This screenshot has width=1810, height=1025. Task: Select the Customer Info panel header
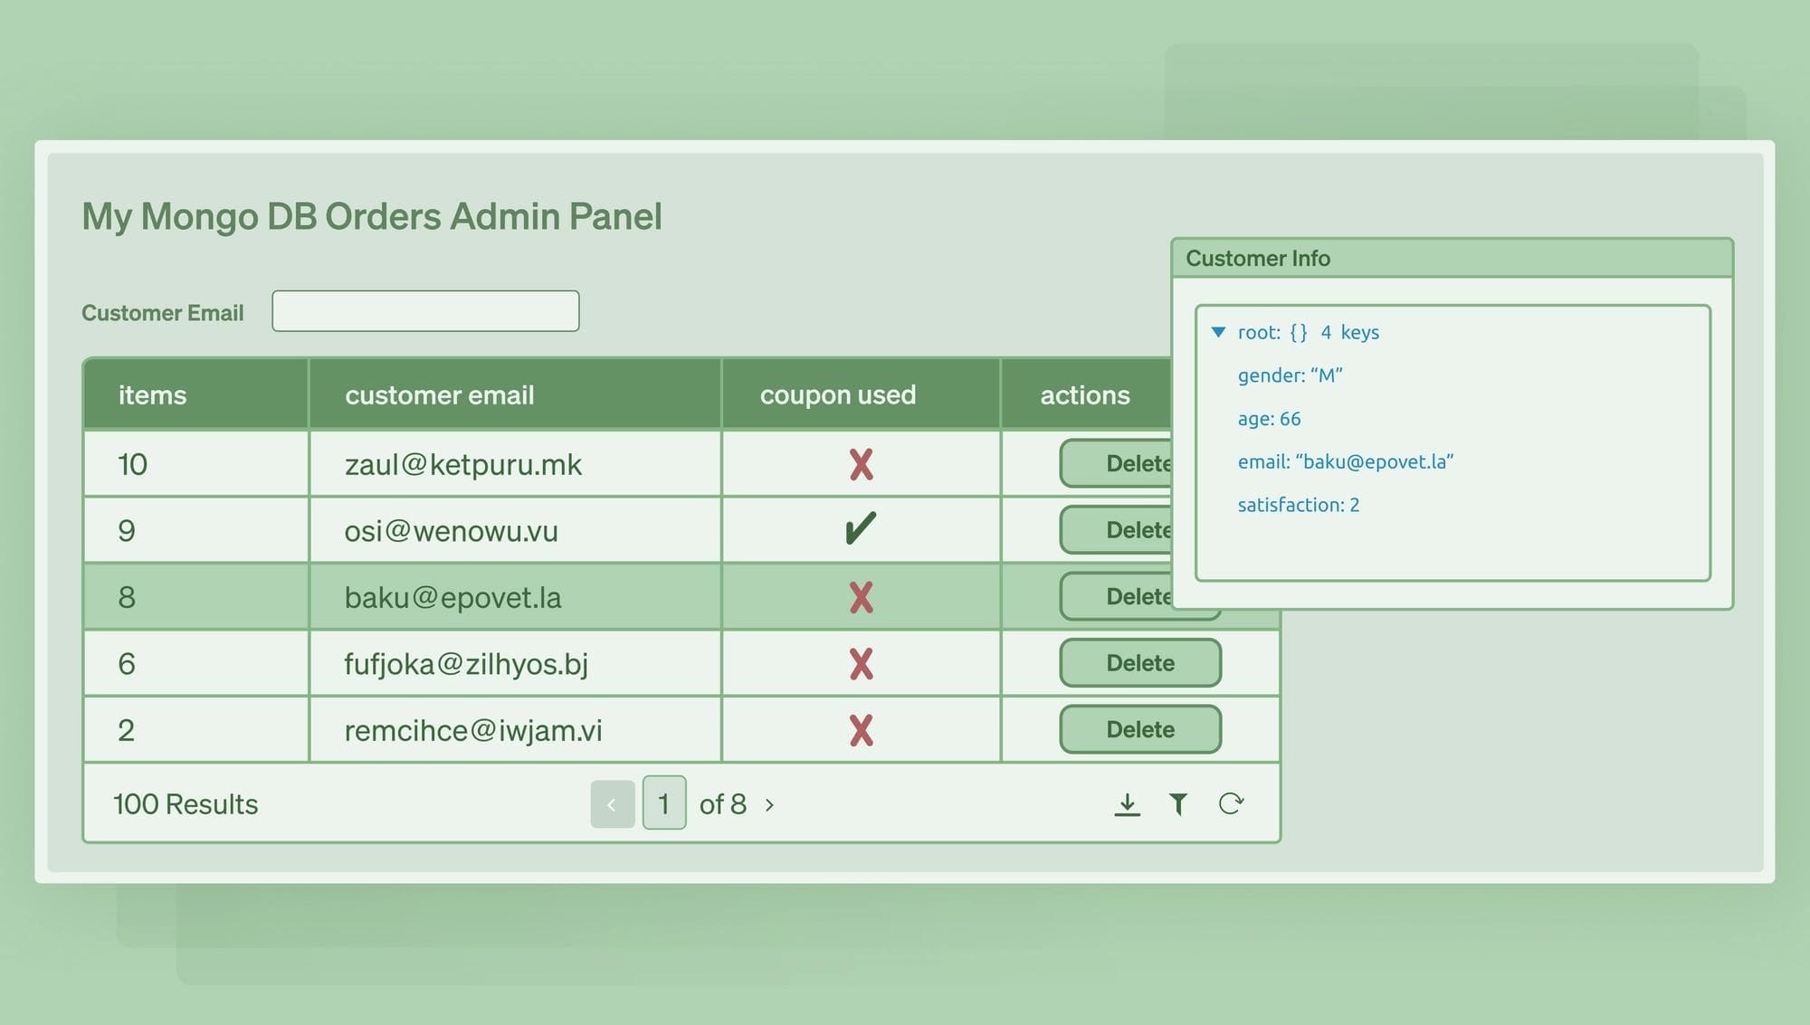coord(1258,259)
